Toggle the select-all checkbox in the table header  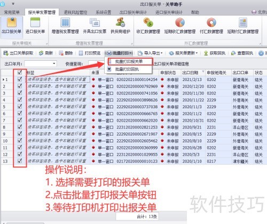20,73
